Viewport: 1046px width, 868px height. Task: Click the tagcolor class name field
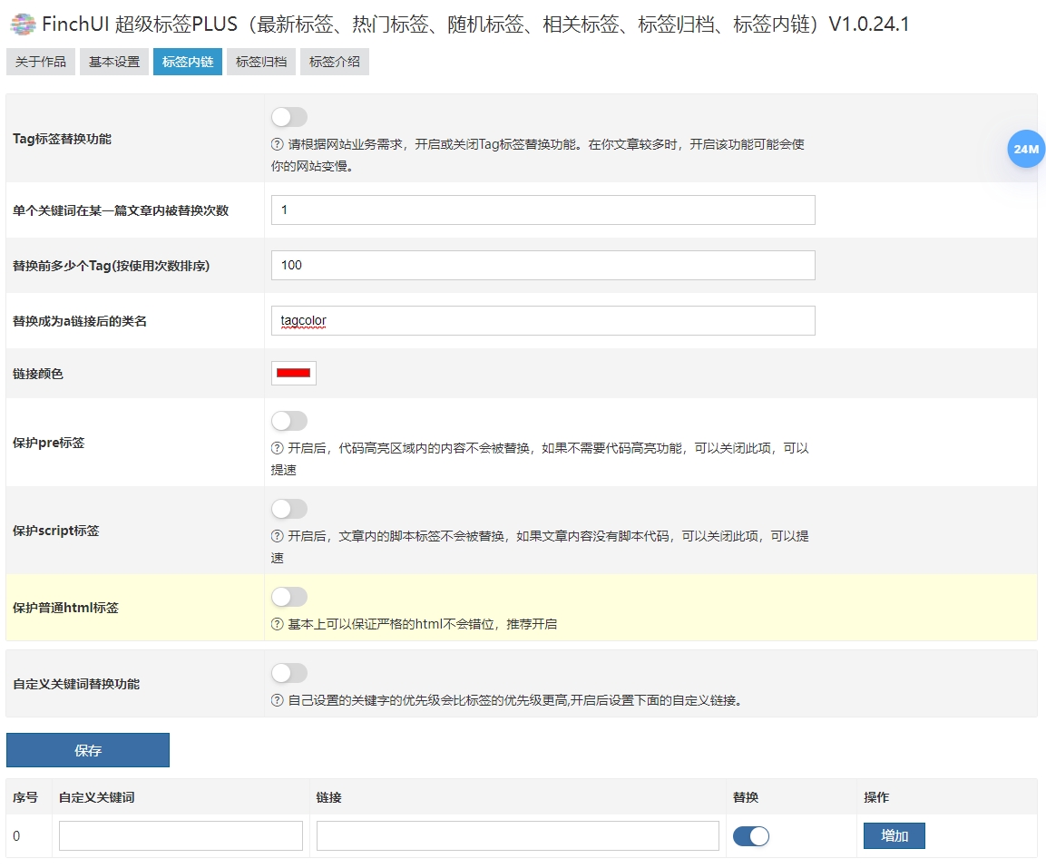tap(543, 320)
